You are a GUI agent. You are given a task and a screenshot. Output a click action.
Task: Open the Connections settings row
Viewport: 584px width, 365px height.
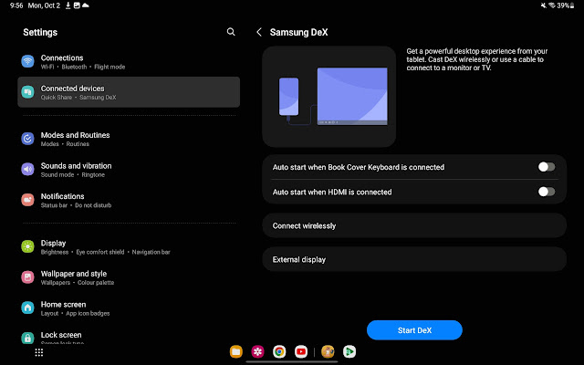tap(129, 61)
